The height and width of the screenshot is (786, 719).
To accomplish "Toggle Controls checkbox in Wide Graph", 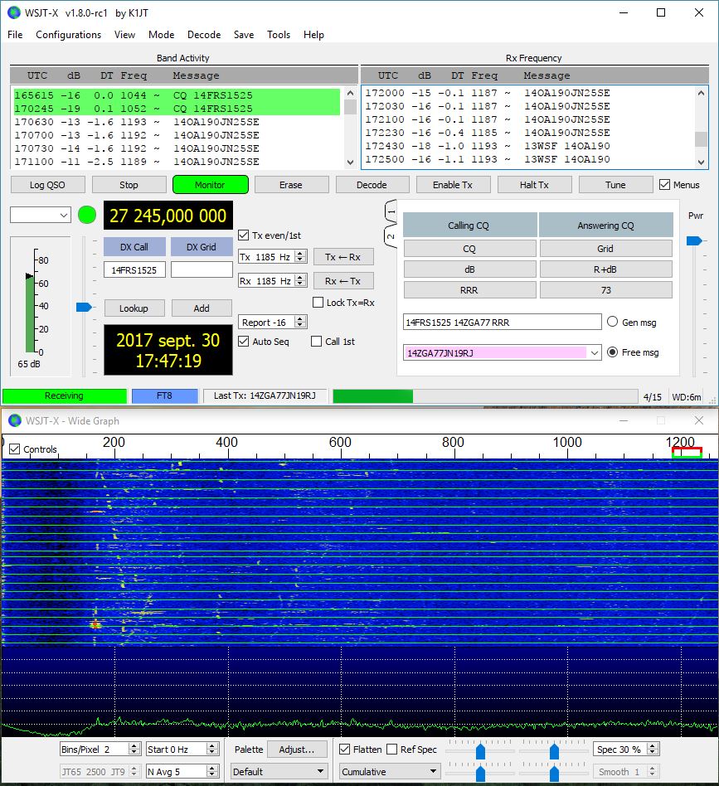I will [15, 449].
